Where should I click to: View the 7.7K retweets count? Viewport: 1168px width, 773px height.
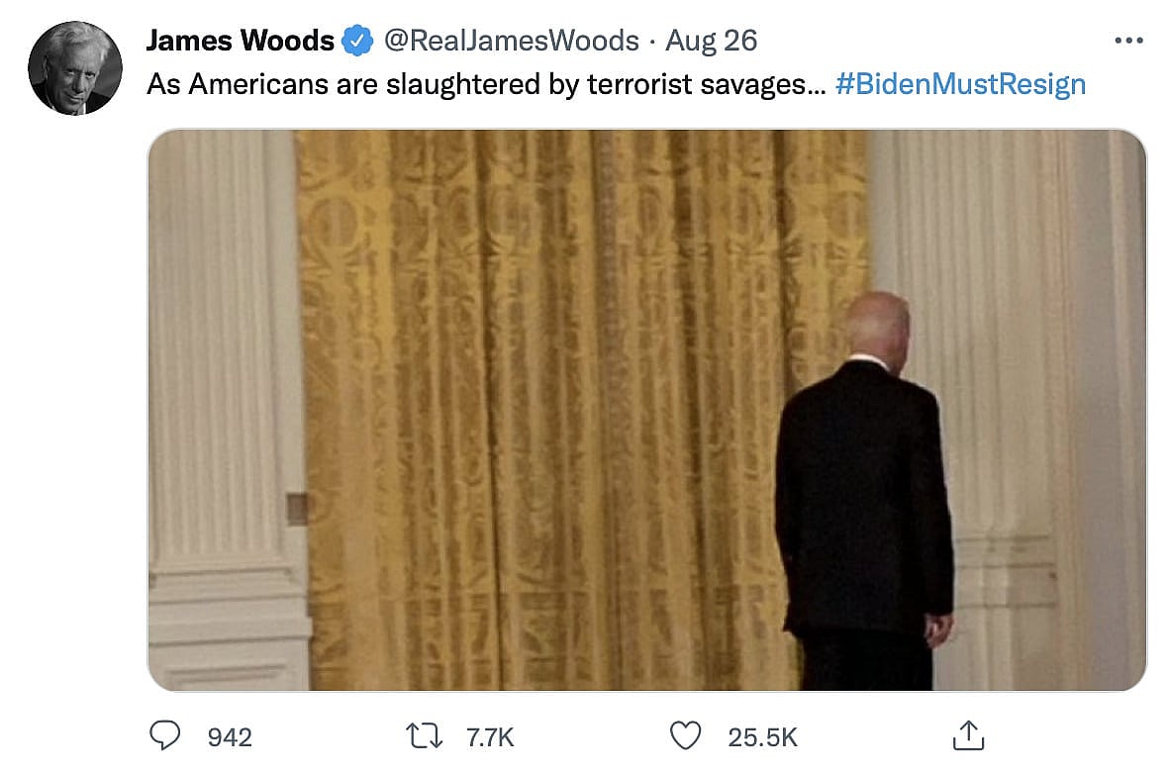[x=490, y=737]
